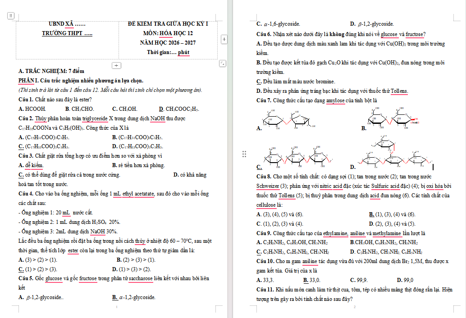
Task: Click the insert row plus button below header table
Action: (116, 65)
